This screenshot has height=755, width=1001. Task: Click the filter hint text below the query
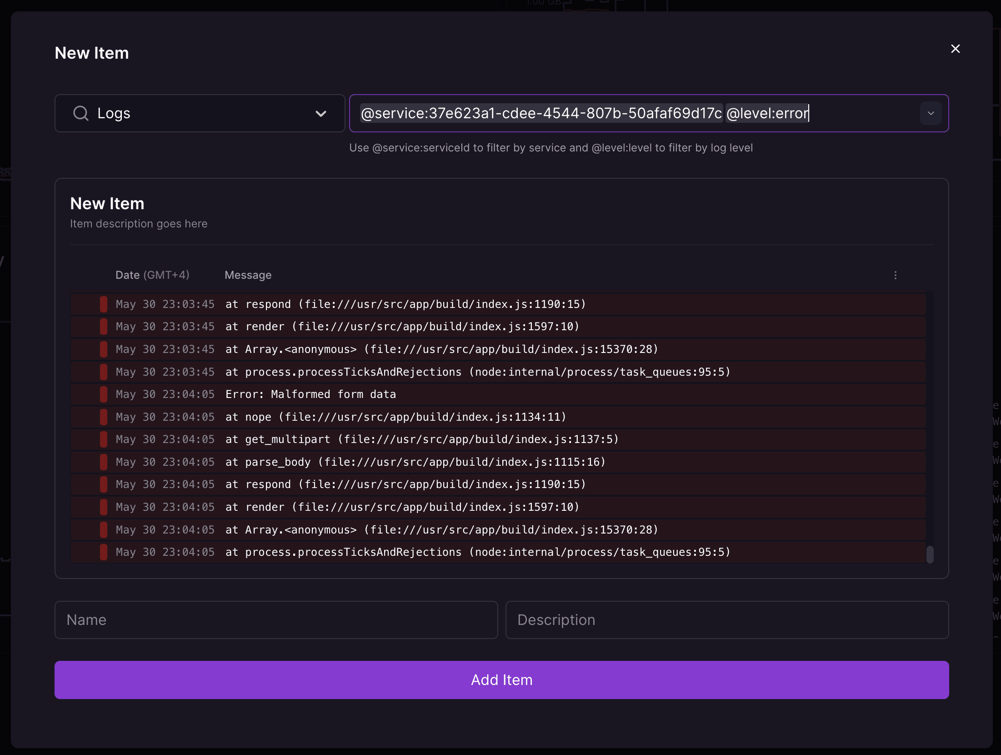click(x=551, y=148)
